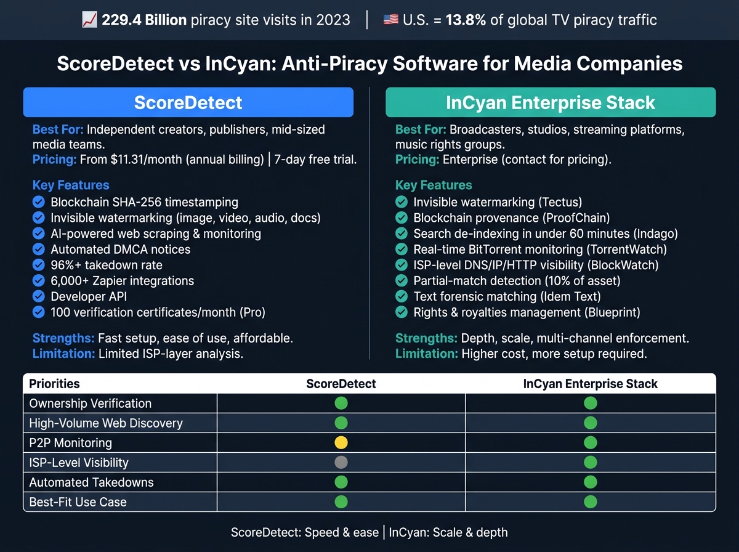Screen dimensions: 739x552
Task: Click the blue ScoreDetect header banner
Action: [x=188, y=102]
